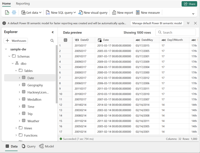Expand the Date table node
Screen dimensions: 200x153
20,78
